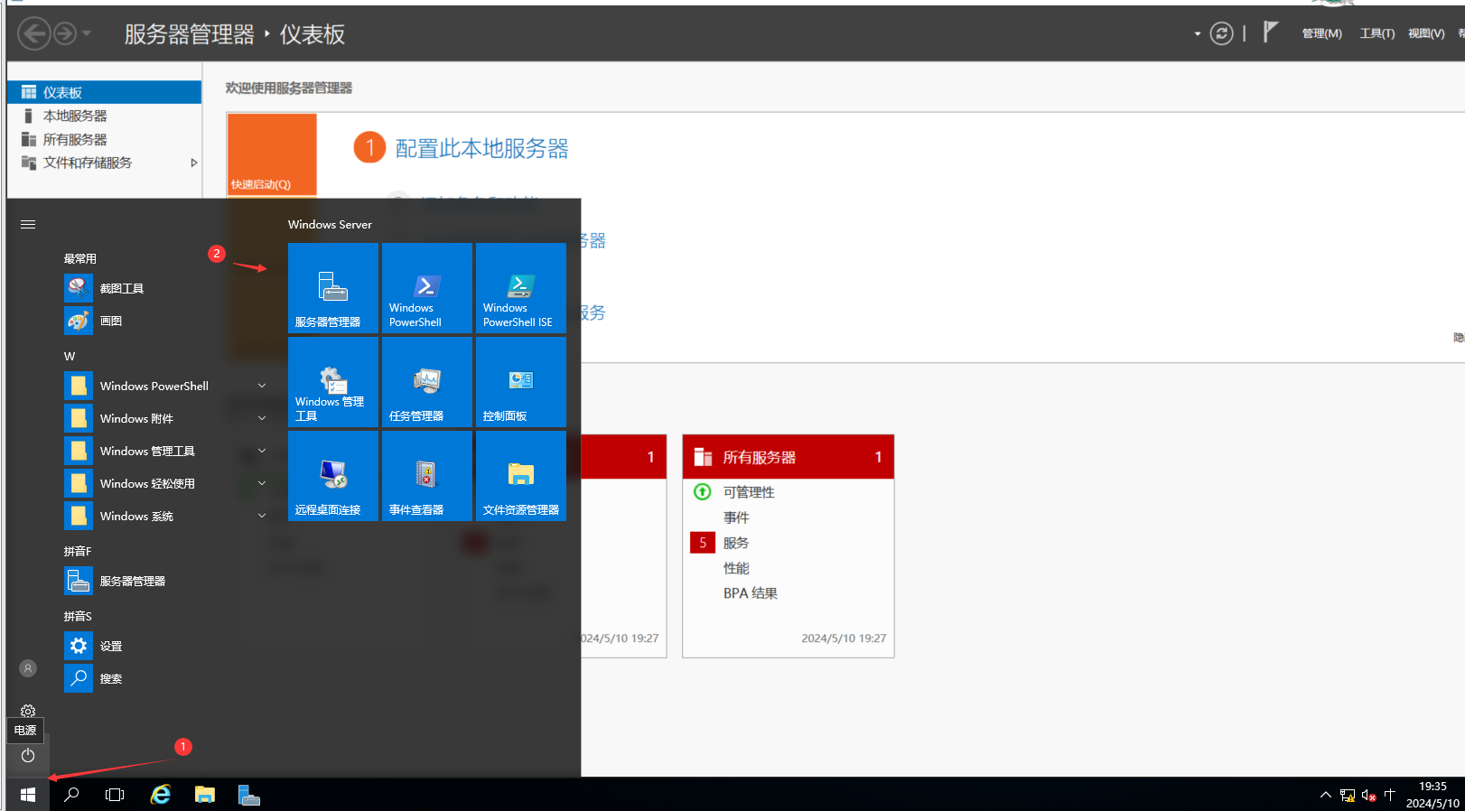The image size is (1465, 811).
Task: Open 任务管理器 tile
Action: click(427, 382)
